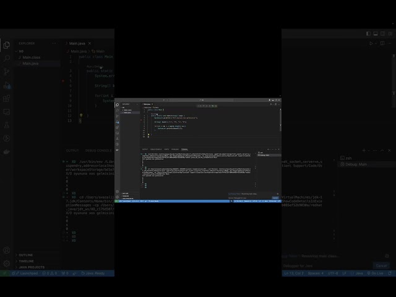
Task: Click Cancel button in small center window notification
Action: coord(275,198)
